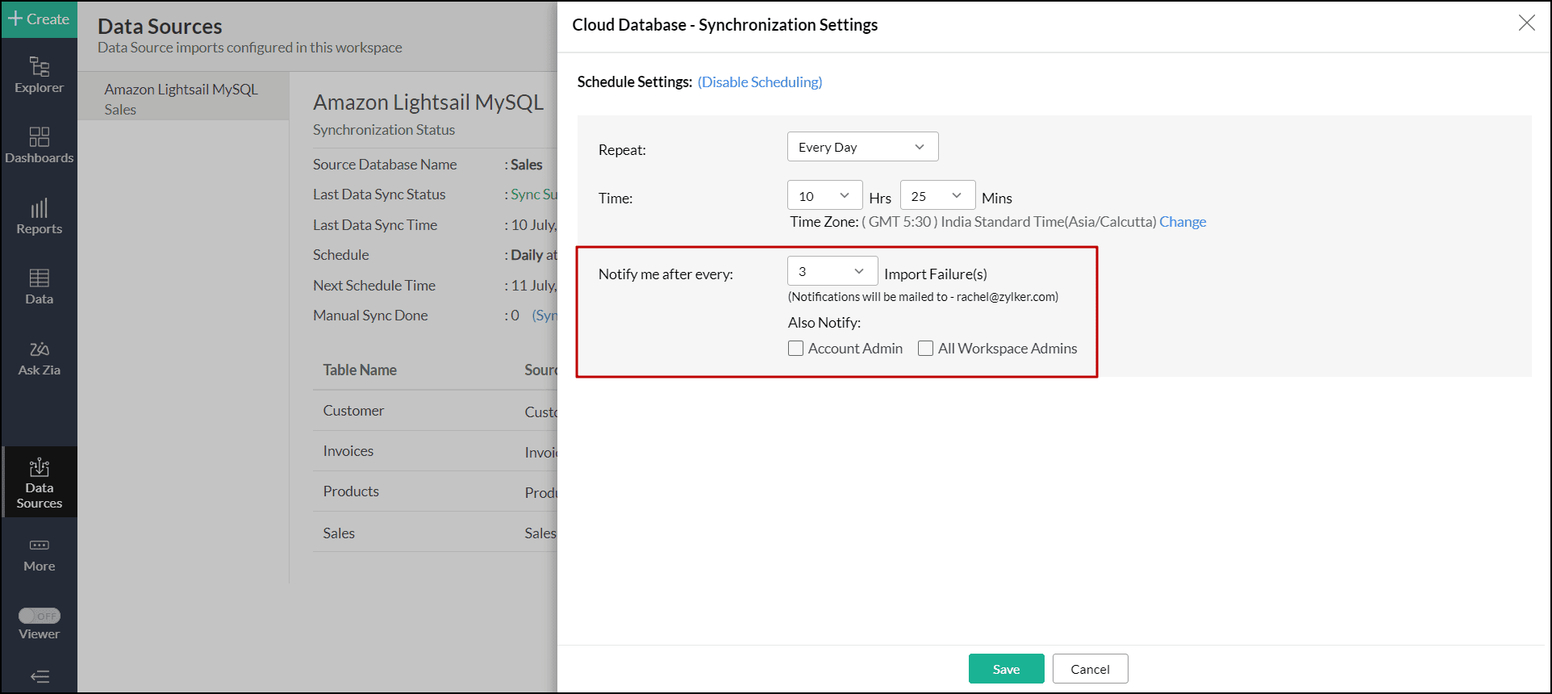Viewport: 1552px width, 694px height.
Task: Check the Account Admin checkbox
Action: point(795,349)
